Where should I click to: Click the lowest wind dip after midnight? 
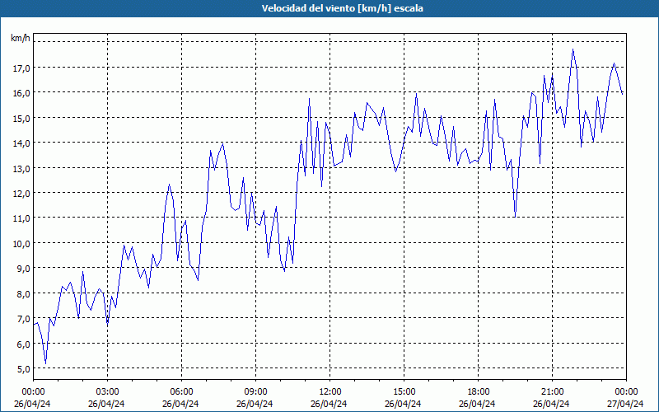[x=45, y=363]
